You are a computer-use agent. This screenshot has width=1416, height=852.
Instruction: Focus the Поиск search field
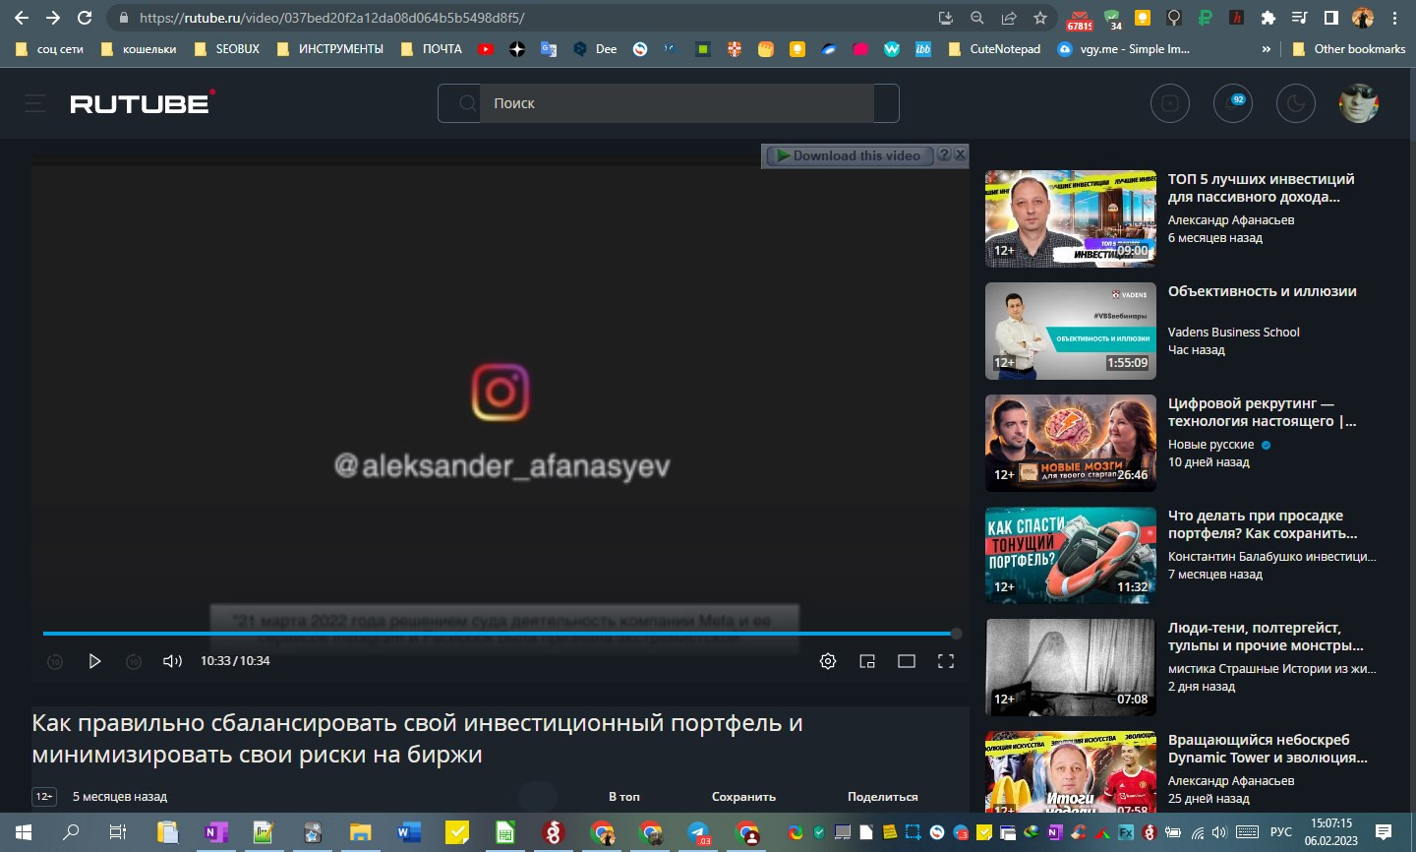pyautogui.click(x=677, y=103)
